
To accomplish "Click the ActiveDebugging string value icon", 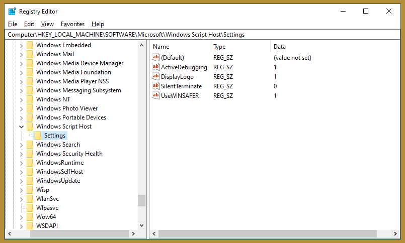I will [155, 67].
